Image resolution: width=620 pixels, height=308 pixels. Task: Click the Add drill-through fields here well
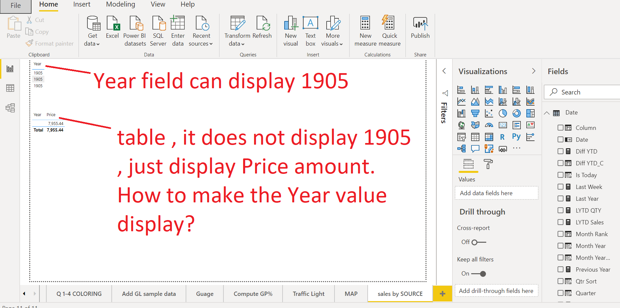496,291
